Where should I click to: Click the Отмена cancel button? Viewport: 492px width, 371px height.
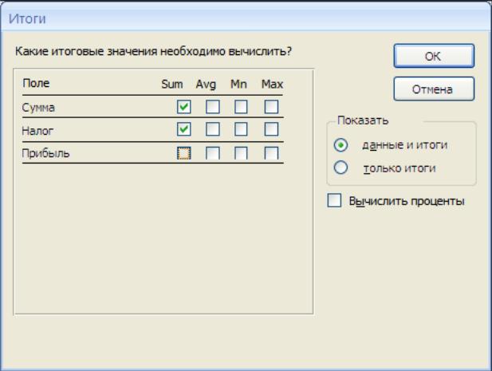434,89
